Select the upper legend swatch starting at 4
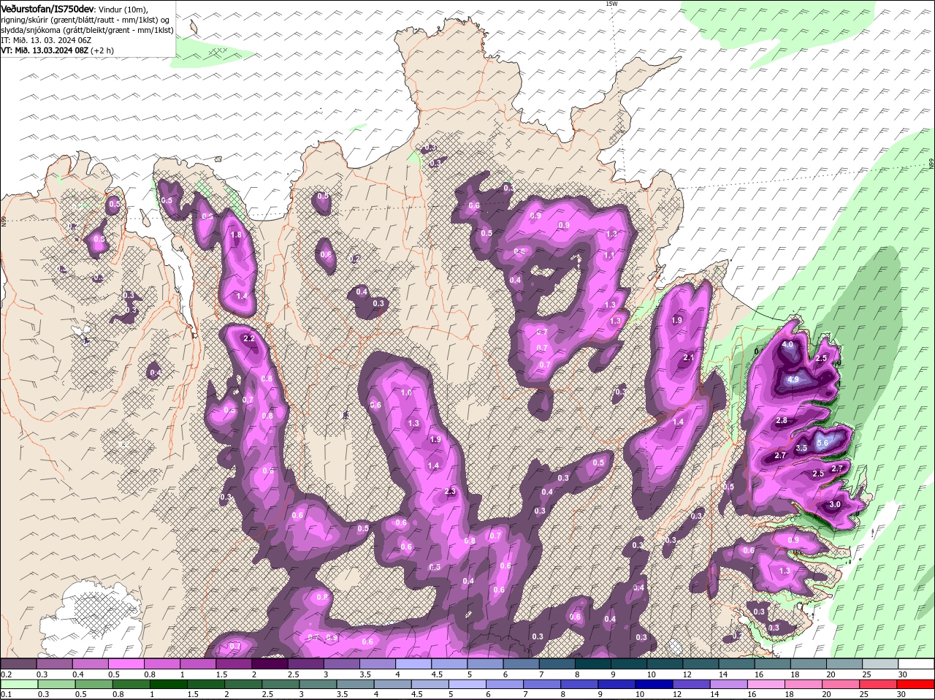Viewport: 935px width, 700px height. (x=413, y=663)
